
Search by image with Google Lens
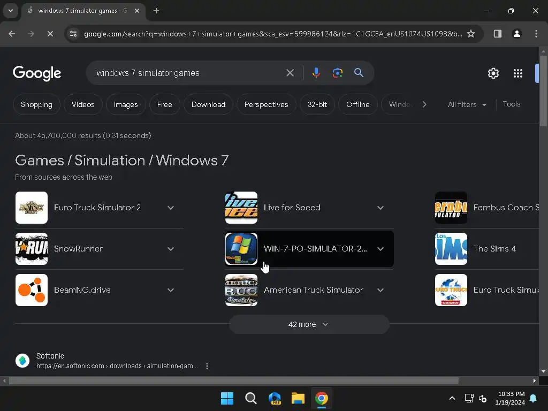[x=337, y=73]
